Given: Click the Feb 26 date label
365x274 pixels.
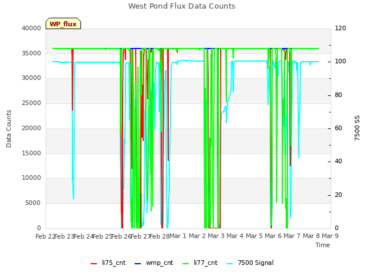Looking at the screenshot, I should pos(121,236).
